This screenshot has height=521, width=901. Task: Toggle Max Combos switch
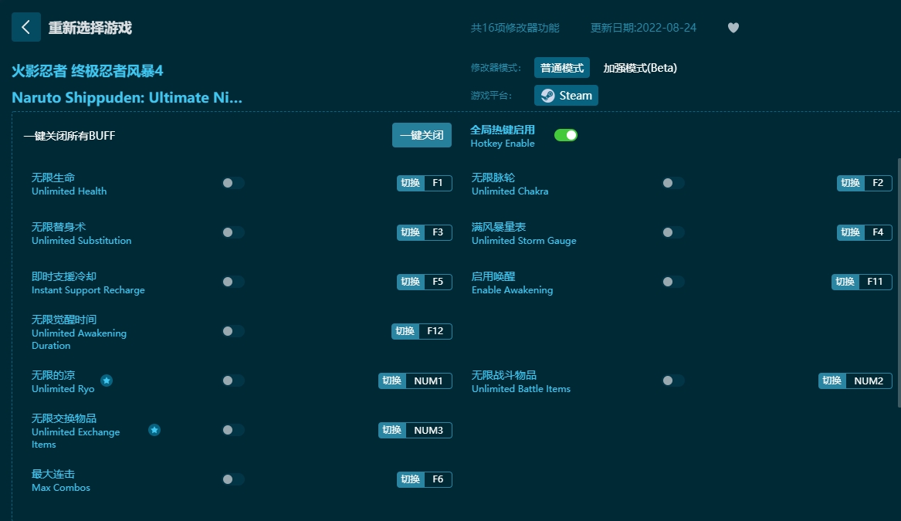click(232, 479)
